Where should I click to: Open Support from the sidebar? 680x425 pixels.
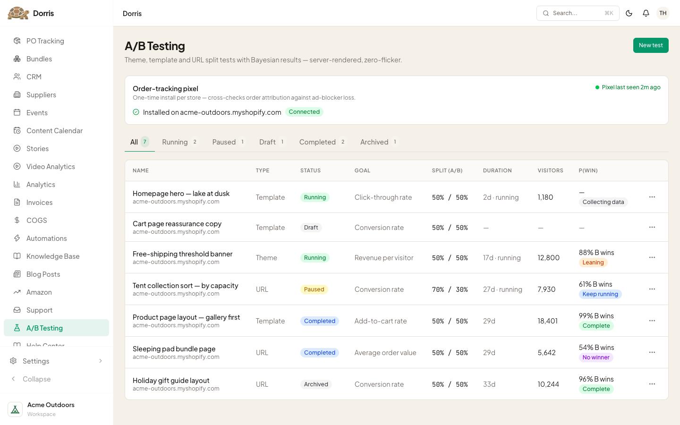coord(56,310)
